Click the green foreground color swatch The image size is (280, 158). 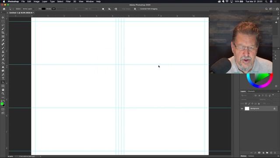coord(2,104)
